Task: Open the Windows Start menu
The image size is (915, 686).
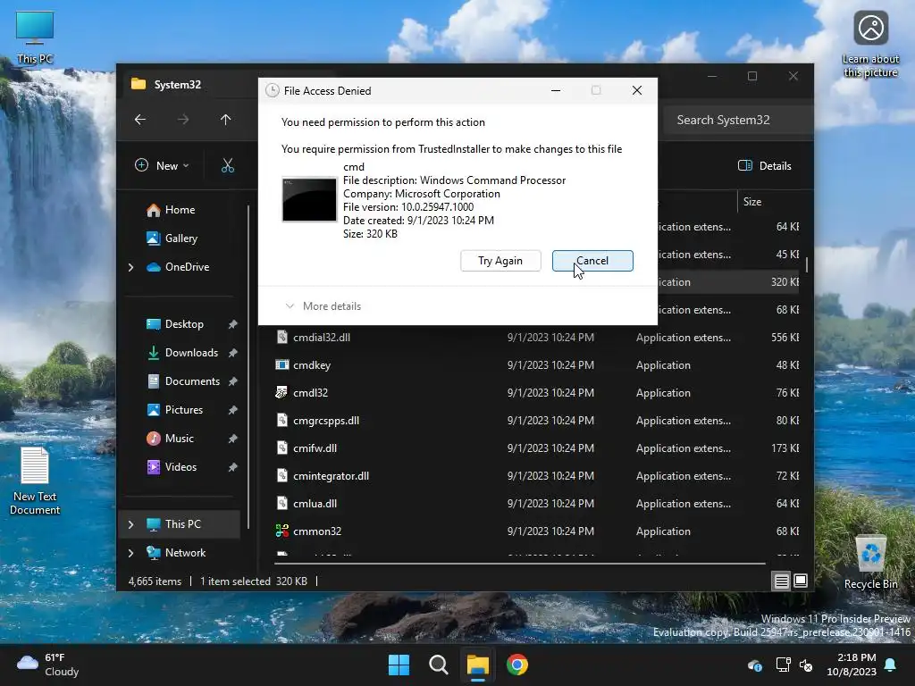Action: pyautogui.click(x=399, y=665)
